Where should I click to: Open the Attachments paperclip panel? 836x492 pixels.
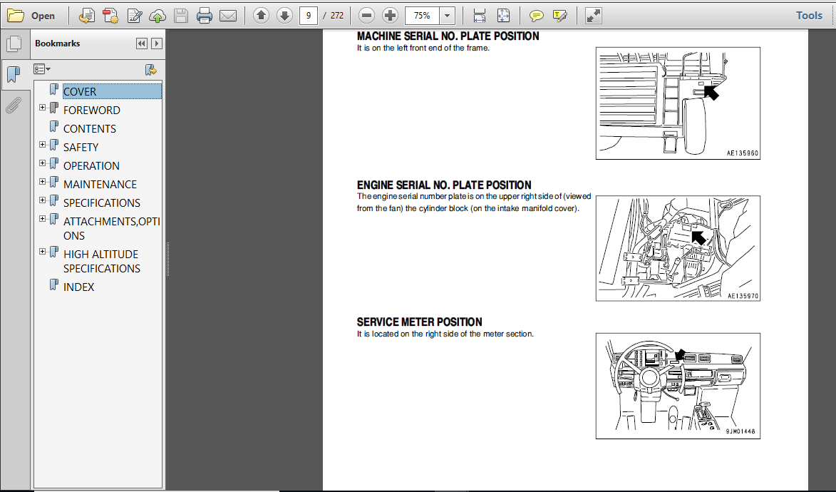point(14,105)
